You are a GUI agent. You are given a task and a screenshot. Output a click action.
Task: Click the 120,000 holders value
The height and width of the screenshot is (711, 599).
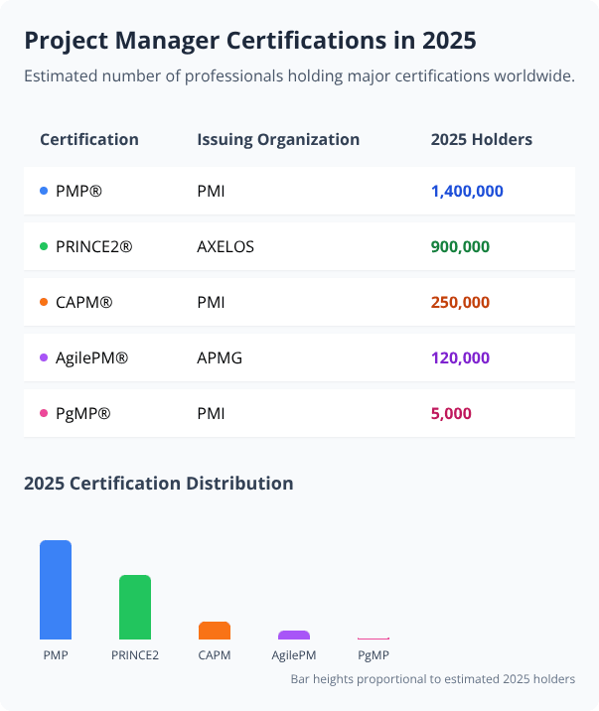coord(460,358)
